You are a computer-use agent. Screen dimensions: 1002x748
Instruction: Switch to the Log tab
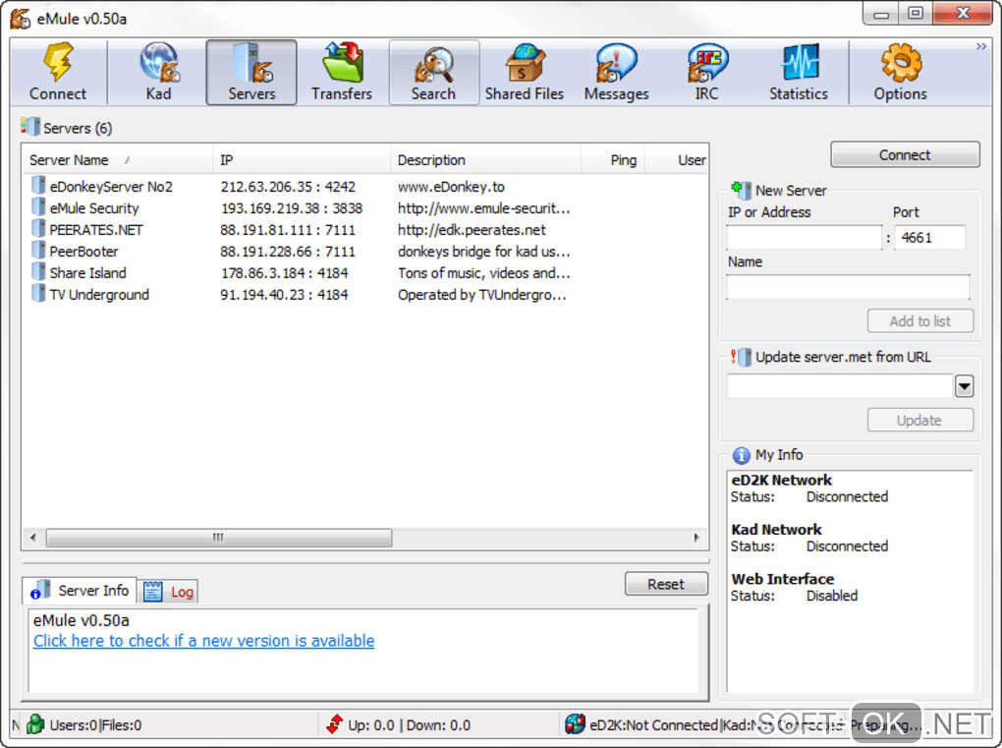[x=169, y=592]
